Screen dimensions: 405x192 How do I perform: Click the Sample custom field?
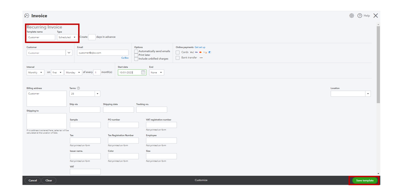pyautogui.click(x=85, y=125)
